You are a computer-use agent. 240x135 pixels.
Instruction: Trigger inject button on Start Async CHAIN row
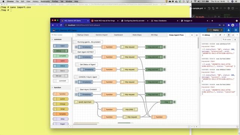pyautogui.click(x=76, y=94)
